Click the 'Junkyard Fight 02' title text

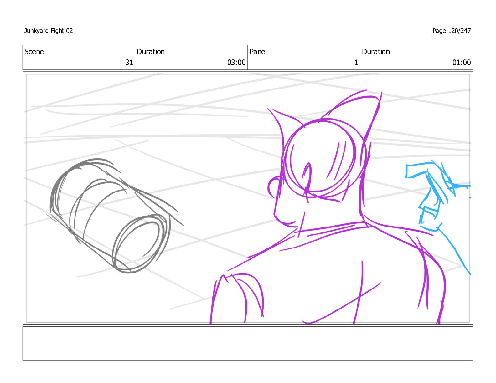pyautogui.click(x=49, y=31)
